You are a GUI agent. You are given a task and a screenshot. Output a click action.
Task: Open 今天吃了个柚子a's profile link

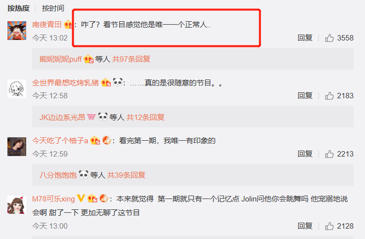pyautogui.click(x=60, y=140)
